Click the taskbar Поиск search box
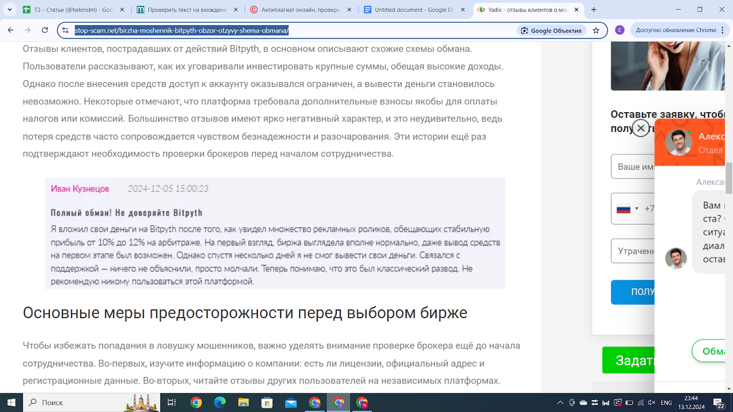The height and width of the screenshot is (412, 733). [92, 402]
